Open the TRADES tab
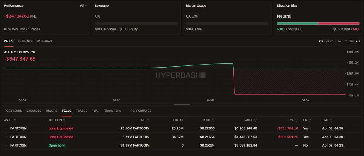This screenshot has height=156, width=364. pyautogui.click(x=82, y=111)
